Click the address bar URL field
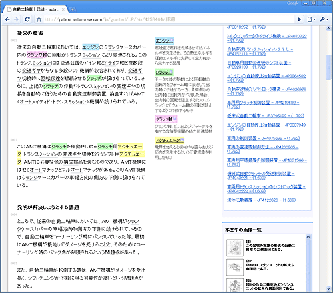Screen dimensions: 333x293 [x=168, y=19]
